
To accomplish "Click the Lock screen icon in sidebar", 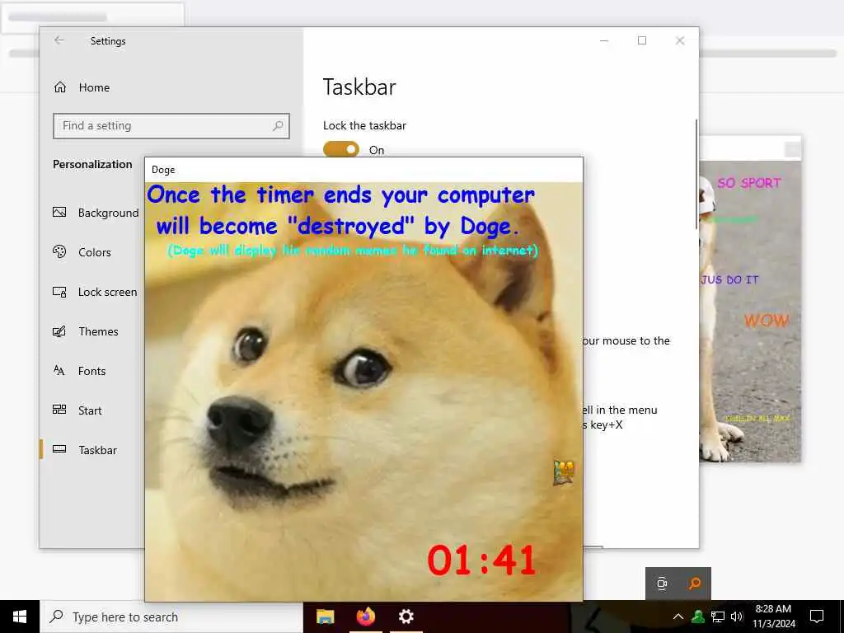I will 59,292.
